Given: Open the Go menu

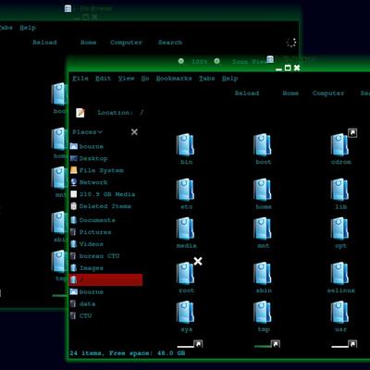Looking at the screenshot, I should (145, 79).
